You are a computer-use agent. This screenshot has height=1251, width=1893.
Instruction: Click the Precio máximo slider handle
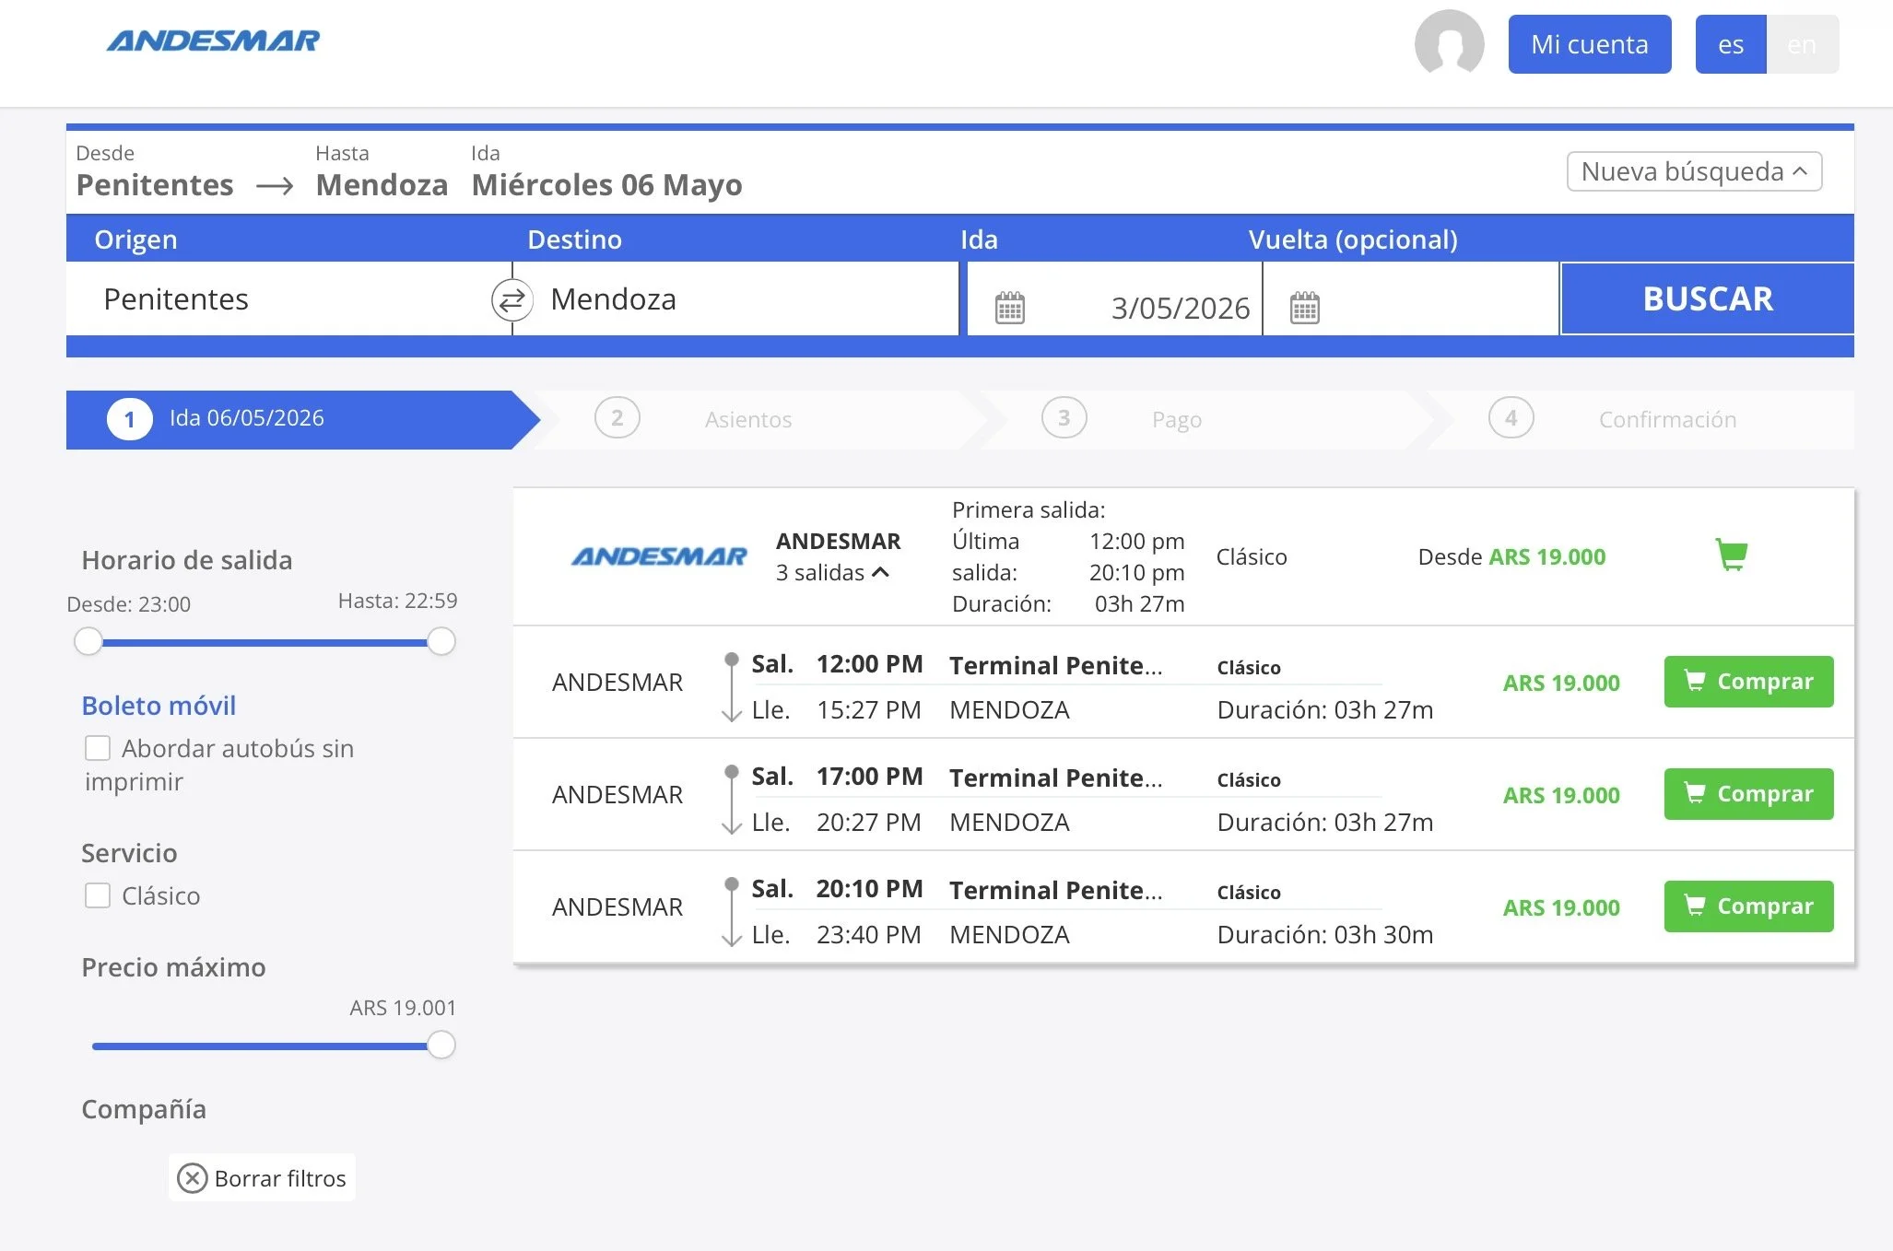441,1045
